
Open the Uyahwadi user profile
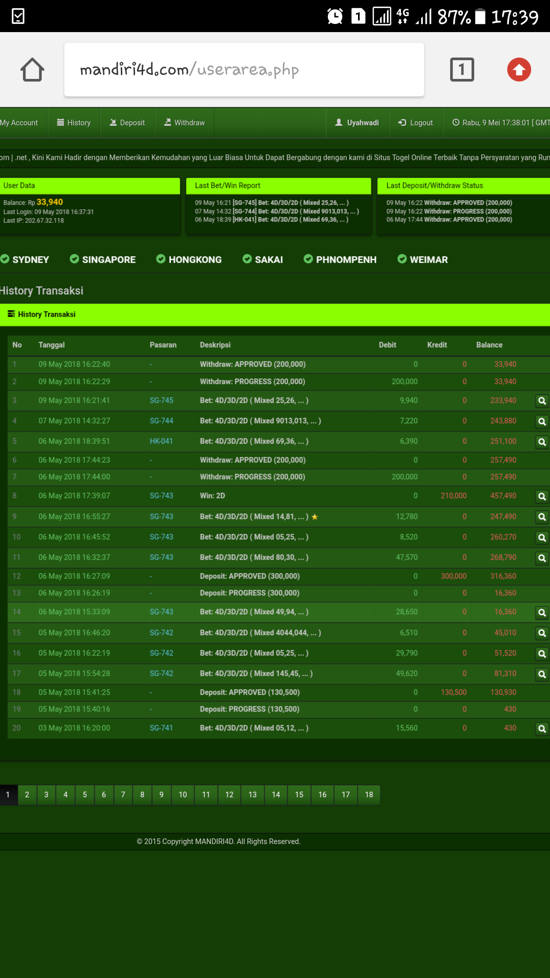coord(357,123)
